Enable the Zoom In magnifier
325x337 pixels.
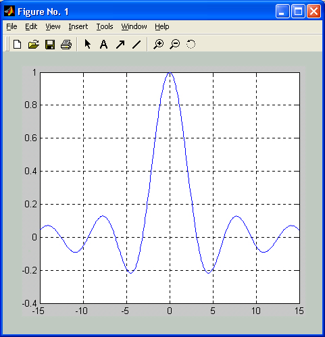(159, 44)
